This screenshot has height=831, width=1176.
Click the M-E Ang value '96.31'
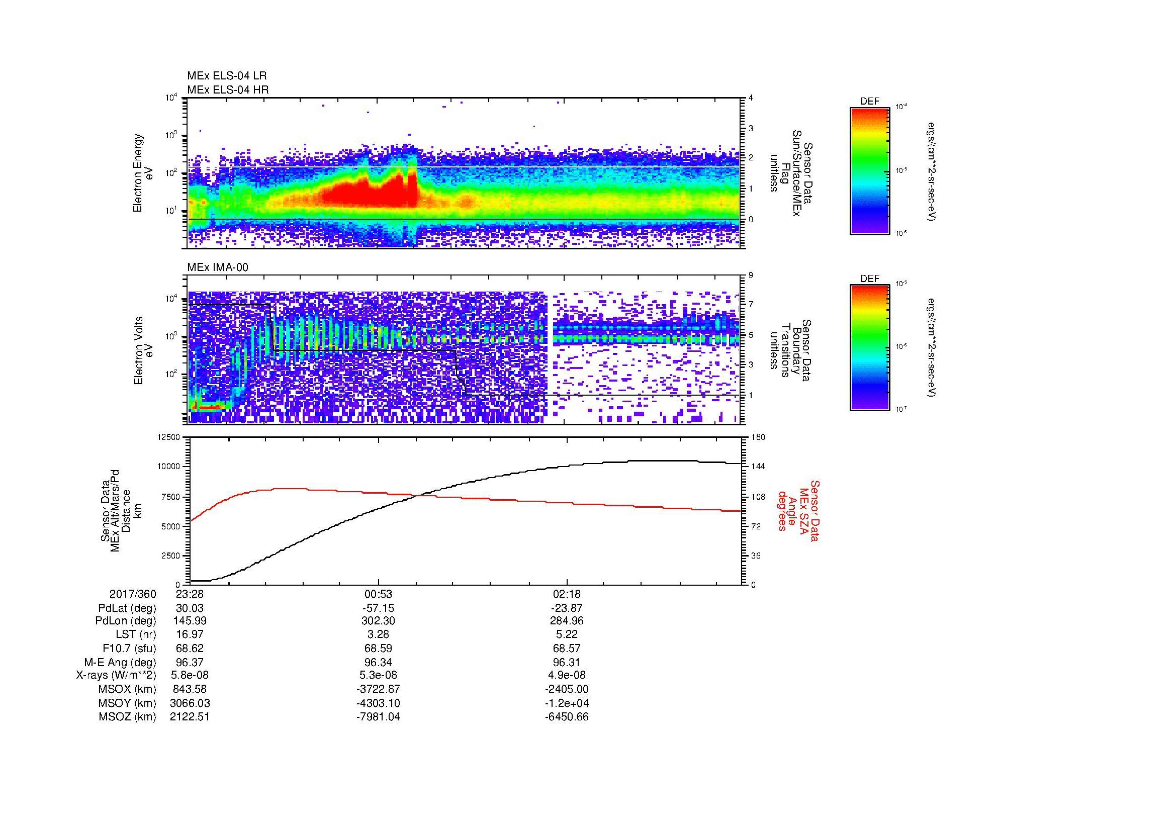(x=567, y=662)
